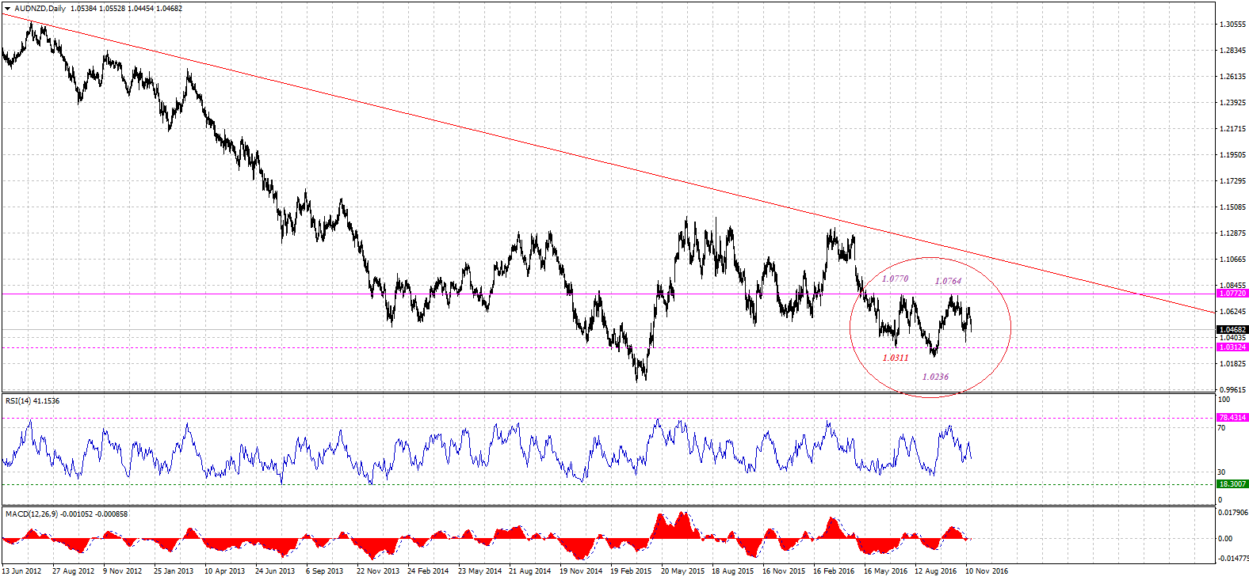The image size is (1249, 580).
Task: Click the 1.12875 price scale value
Action: [x=1232, y=233]
